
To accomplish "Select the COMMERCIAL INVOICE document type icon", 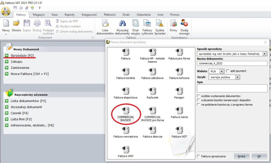I will [126, 111].
